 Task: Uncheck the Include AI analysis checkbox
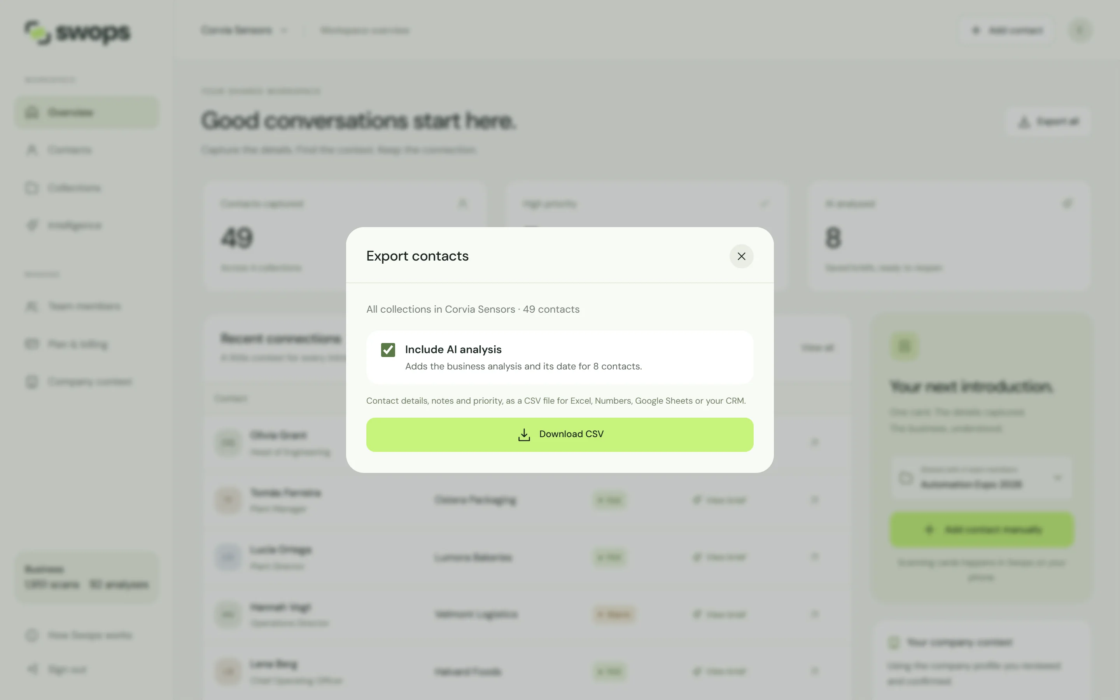coord(388,350)
